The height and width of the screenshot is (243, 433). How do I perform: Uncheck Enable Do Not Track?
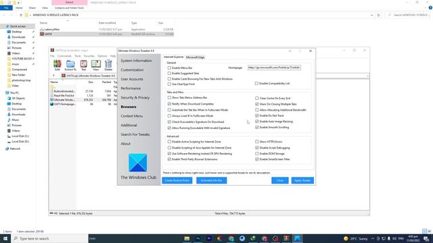257,115
